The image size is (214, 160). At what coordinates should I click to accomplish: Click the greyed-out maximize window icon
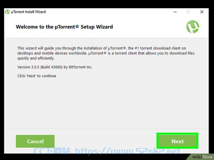coord(188,12)
